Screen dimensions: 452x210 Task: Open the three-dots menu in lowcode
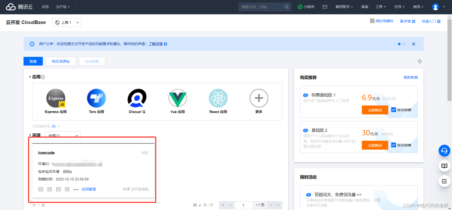[x=76, y=190]
